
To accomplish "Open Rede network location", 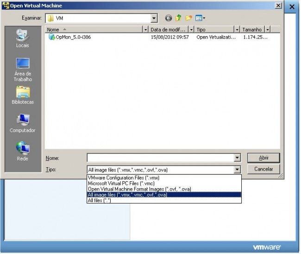I will tap(23, 151).
